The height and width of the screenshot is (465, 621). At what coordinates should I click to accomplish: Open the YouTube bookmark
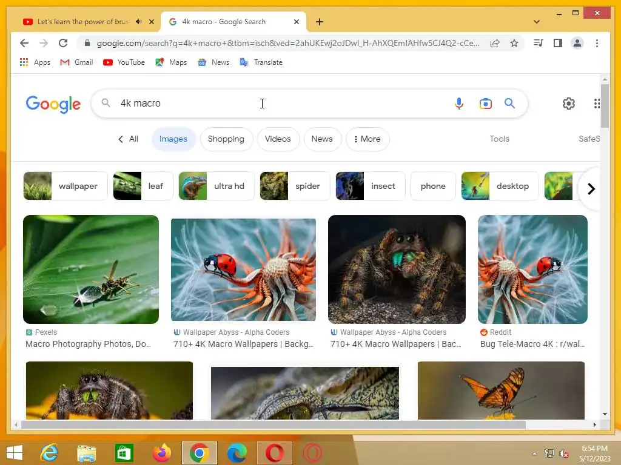tap(124, 62)
